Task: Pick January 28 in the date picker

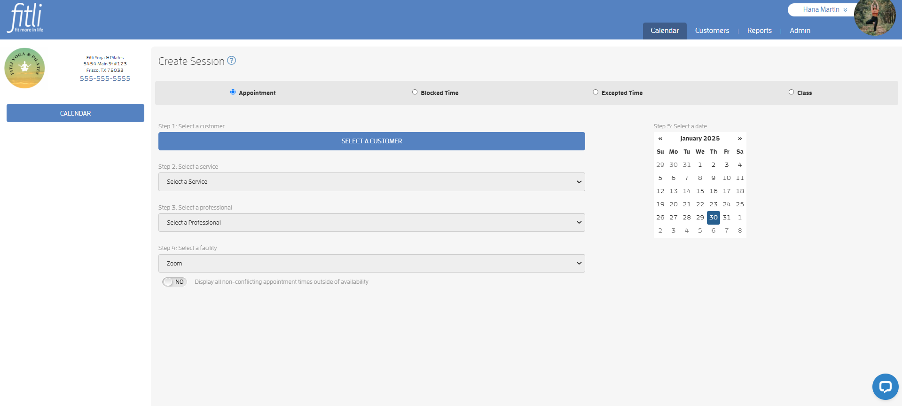Action: (x=687, y=218)
